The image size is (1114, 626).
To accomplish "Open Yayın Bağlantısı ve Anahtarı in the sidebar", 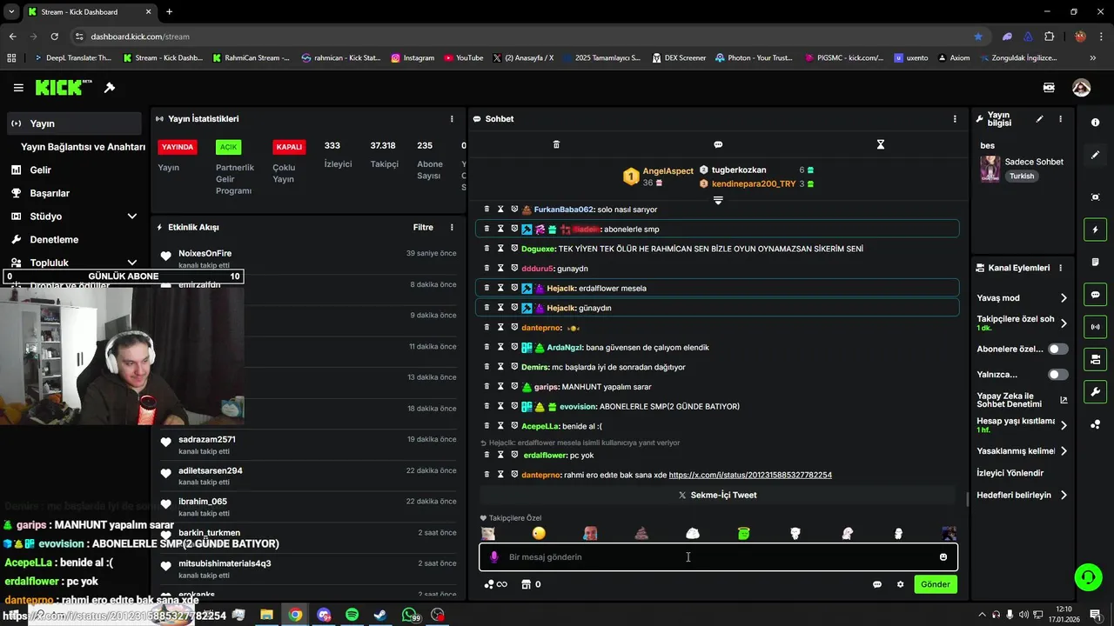I will coord(83,147).
